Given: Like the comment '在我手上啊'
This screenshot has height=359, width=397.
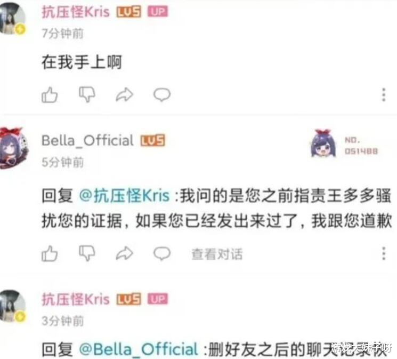Looking at the screenshot, I should (x=50, y=95).
